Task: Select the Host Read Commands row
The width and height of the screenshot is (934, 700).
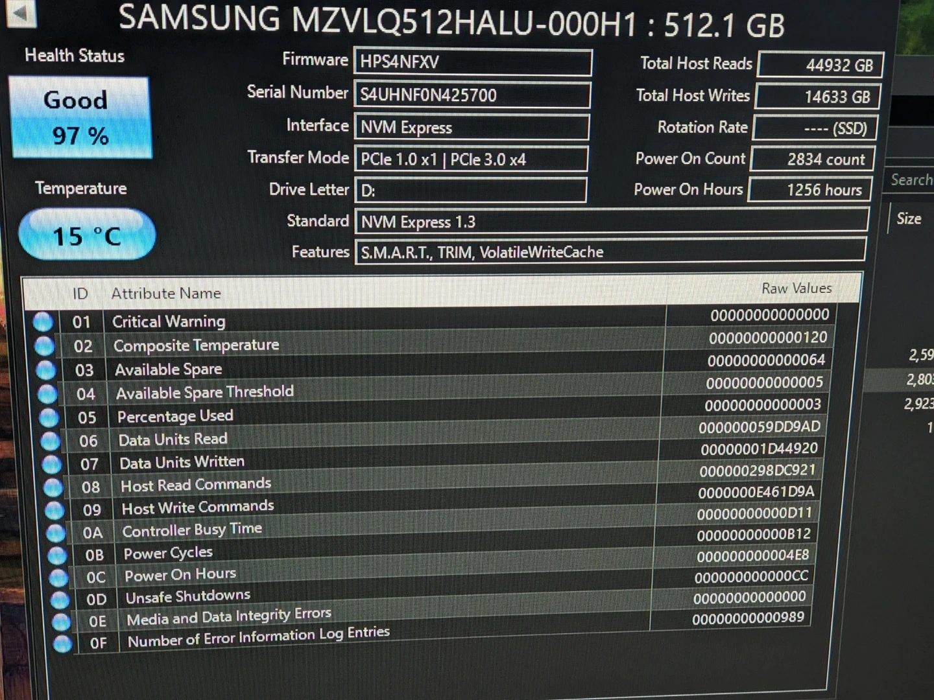Action: 389,484
